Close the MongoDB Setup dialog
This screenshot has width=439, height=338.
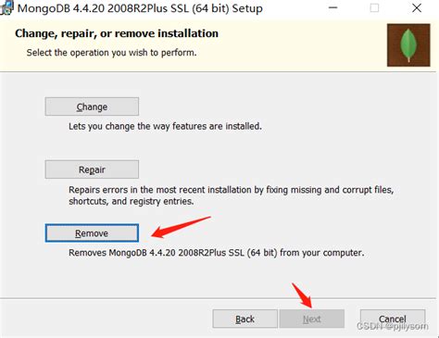coord(417,7)
